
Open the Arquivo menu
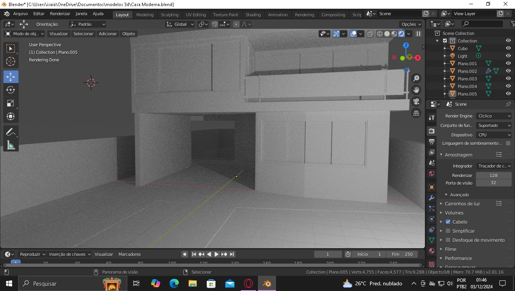click(x=20, y=14)
